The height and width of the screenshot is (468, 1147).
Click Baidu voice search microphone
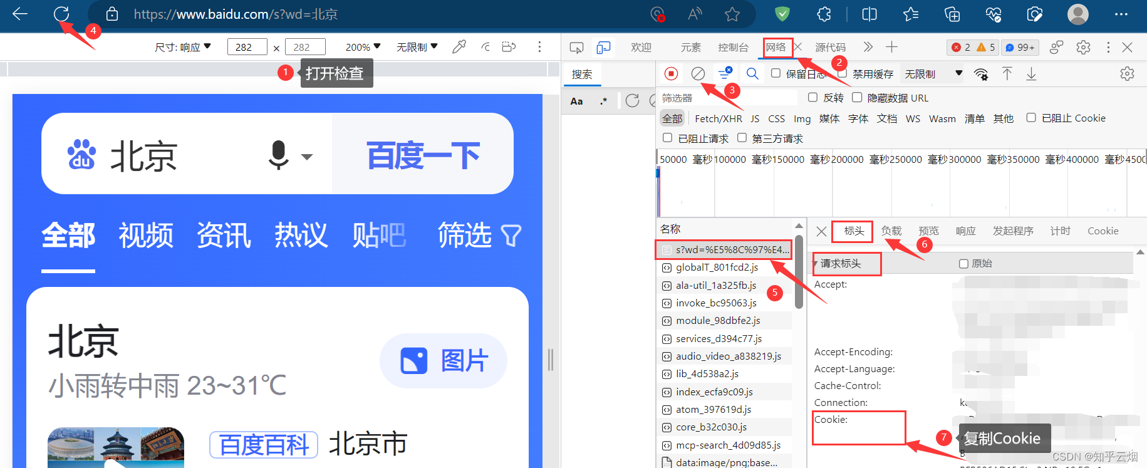tap(278, 155)
